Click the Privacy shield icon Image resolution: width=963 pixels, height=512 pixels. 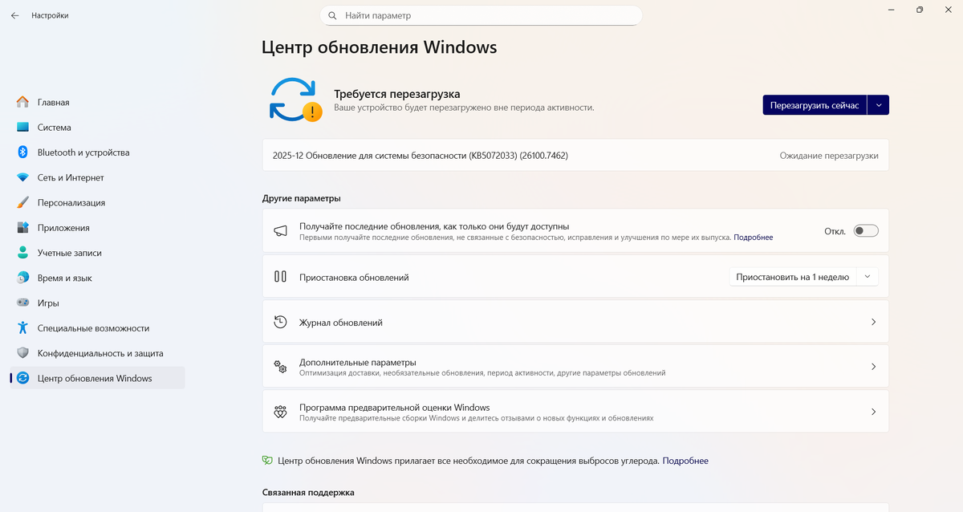22,353
